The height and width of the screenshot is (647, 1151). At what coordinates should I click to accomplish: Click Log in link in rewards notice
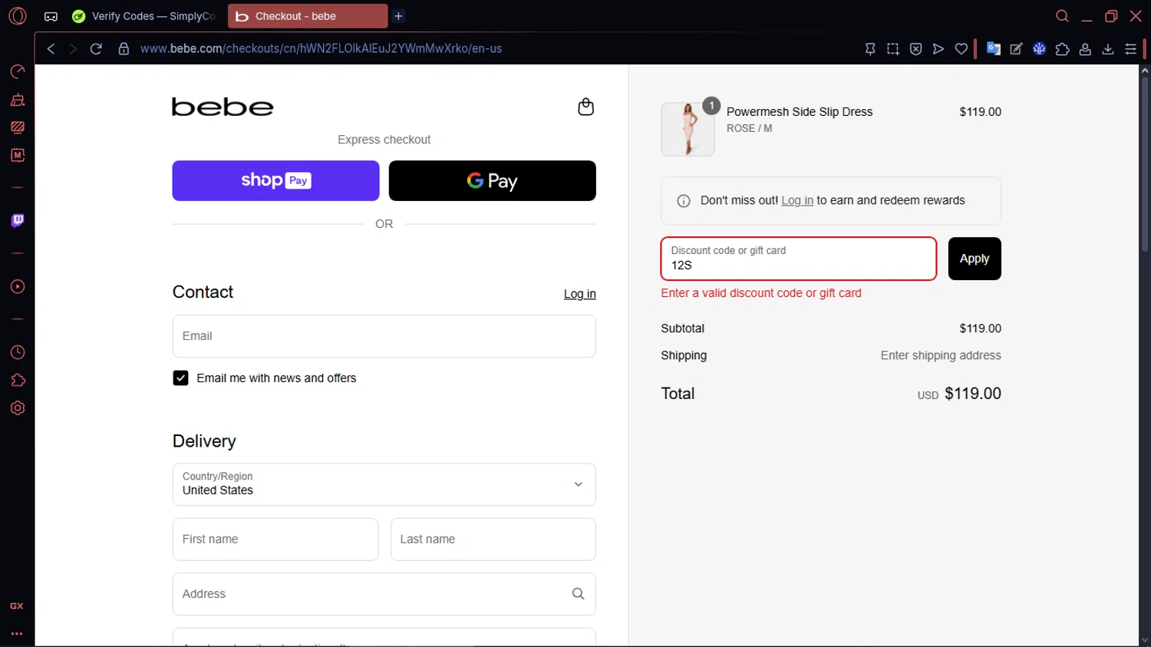point(797,200)
